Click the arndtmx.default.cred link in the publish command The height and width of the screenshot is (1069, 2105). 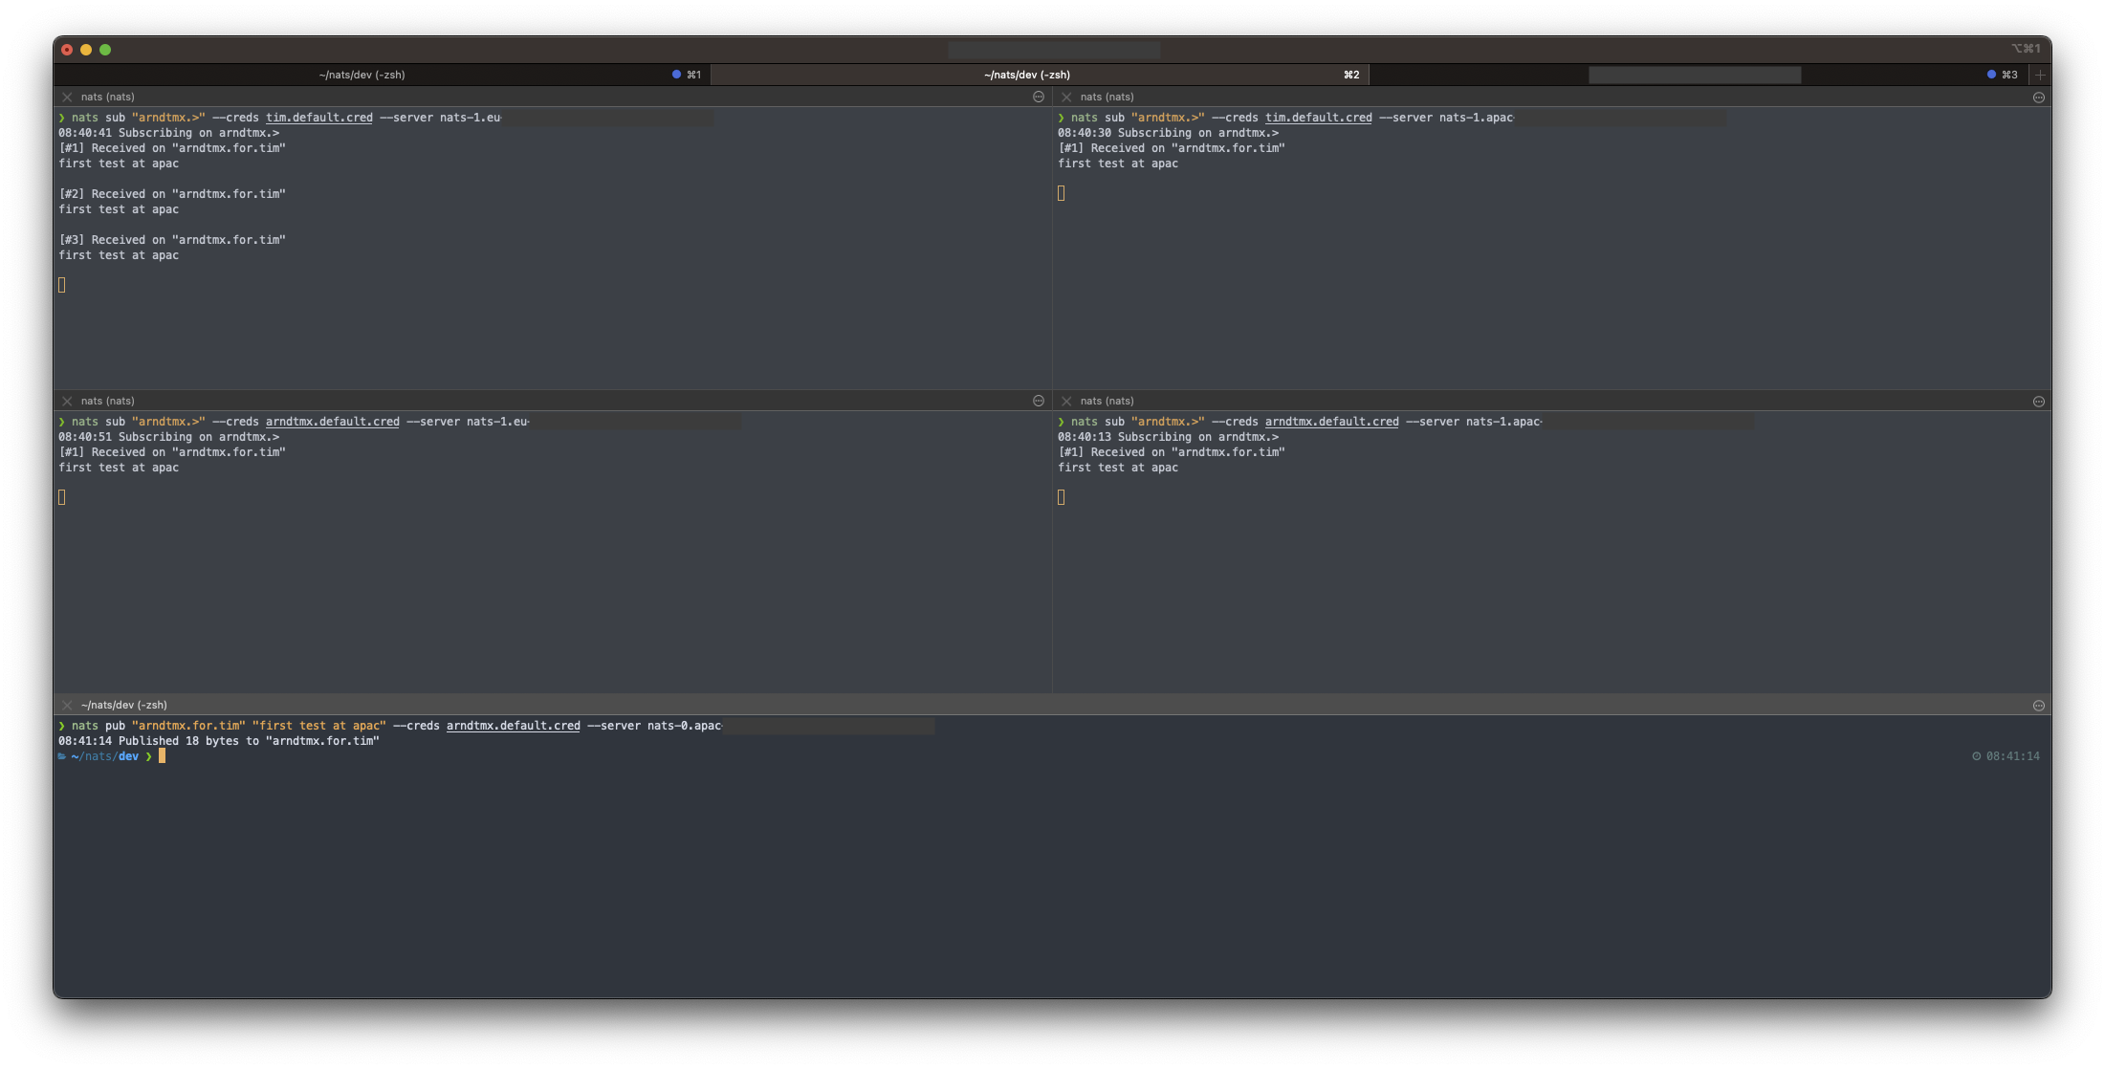513,725
